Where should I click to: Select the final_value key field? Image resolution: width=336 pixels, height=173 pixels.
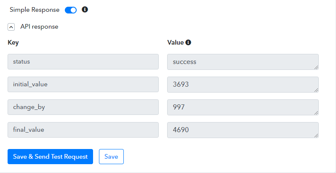83,130
